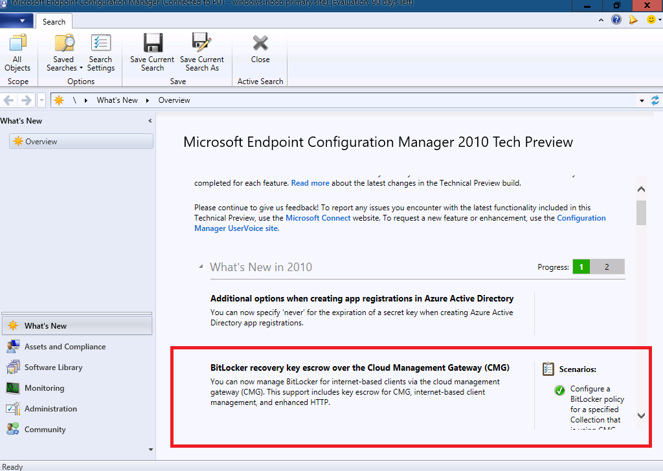Click the content scroll up arrow
Viewport: 663px width, 471px height.
point(641,190)
